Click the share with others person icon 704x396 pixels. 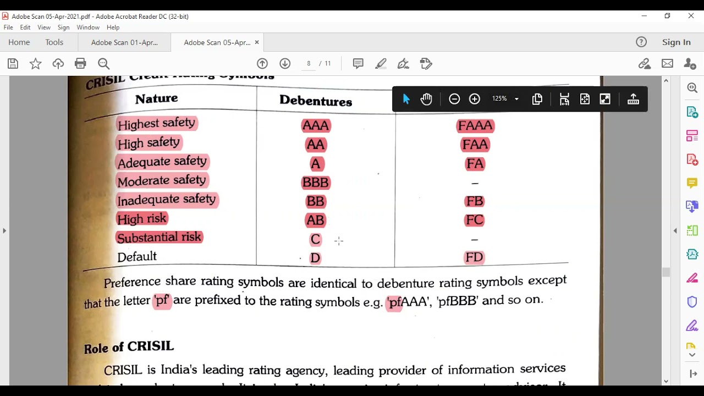pos(690,64)
